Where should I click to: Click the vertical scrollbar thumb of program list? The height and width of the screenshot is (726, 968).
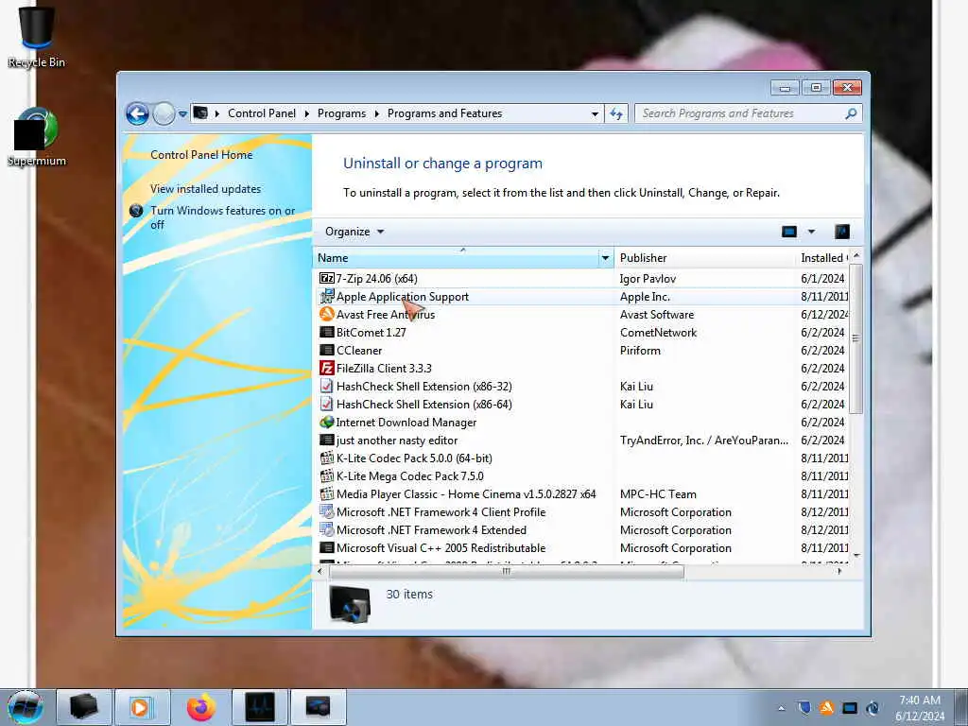856,338
